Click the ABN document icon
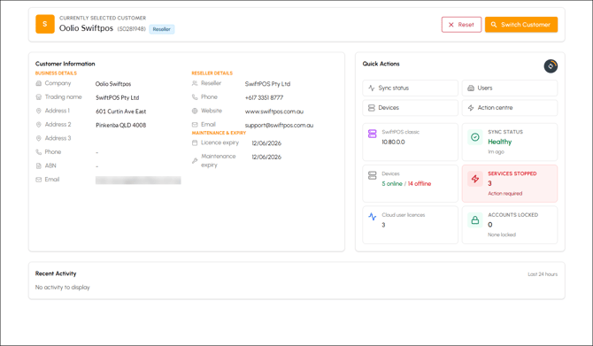This screenshot has height=346, width=593. click(39, 165)
